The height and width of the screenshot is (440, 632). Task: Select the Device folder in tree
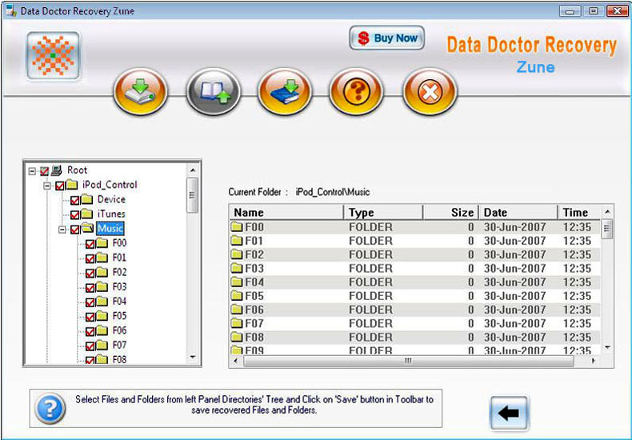point(111,199)
